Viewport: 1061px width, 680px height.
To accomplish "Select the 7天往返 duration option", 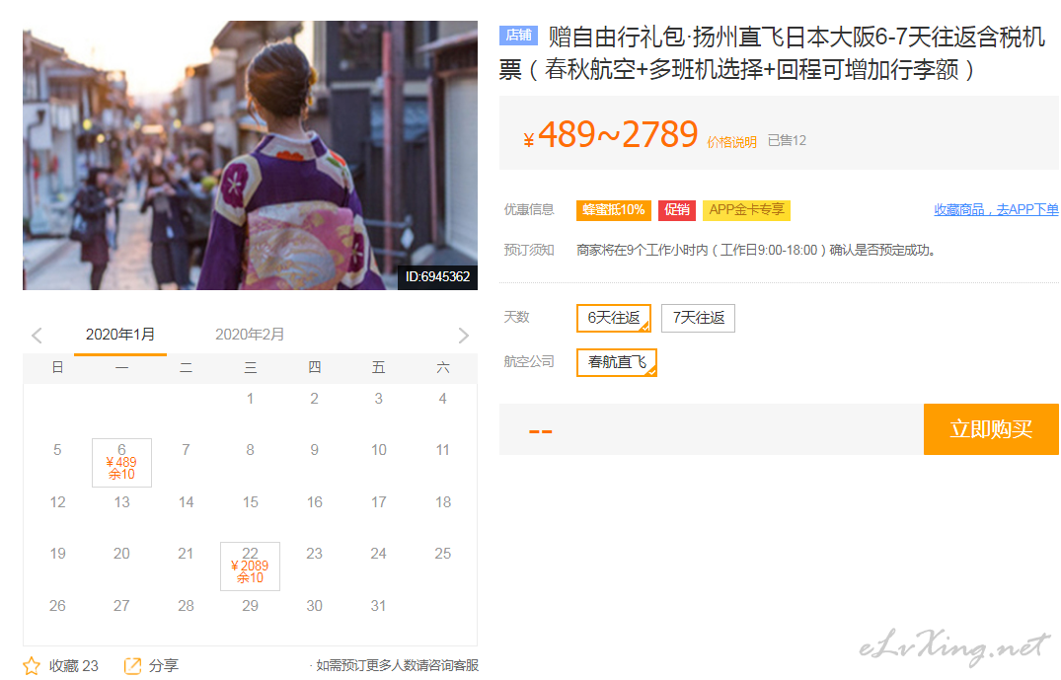I will pyautogui.click(x=699, y=318).
